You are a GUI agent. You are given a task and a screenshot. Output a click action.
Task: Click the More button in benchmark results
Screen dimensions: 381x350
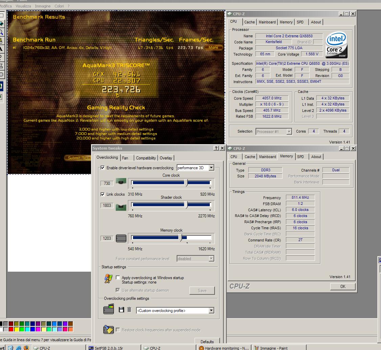click(x=214, y=47)
